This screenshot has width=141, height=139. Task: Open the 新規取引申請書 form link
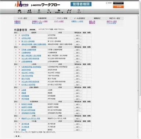point(27,104)
